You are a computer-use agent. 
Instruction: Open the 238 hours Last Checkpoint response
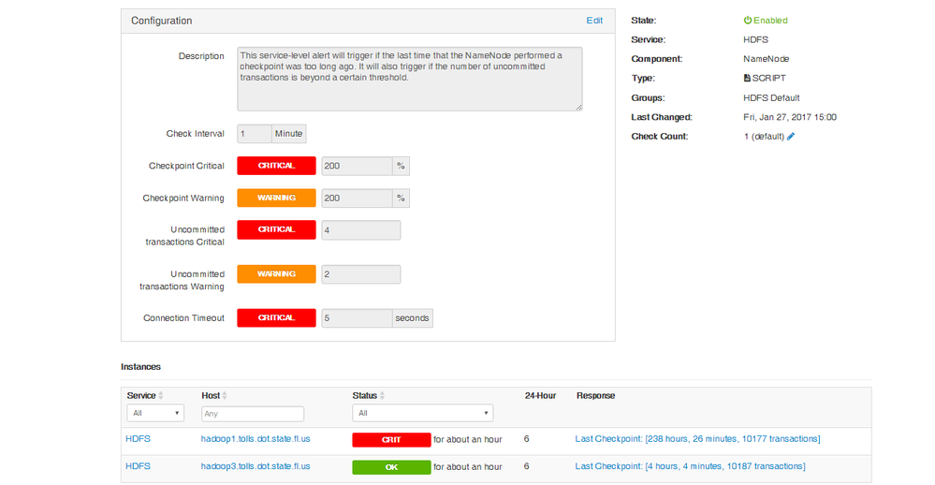pyautogui.click(x=697, y=438)
